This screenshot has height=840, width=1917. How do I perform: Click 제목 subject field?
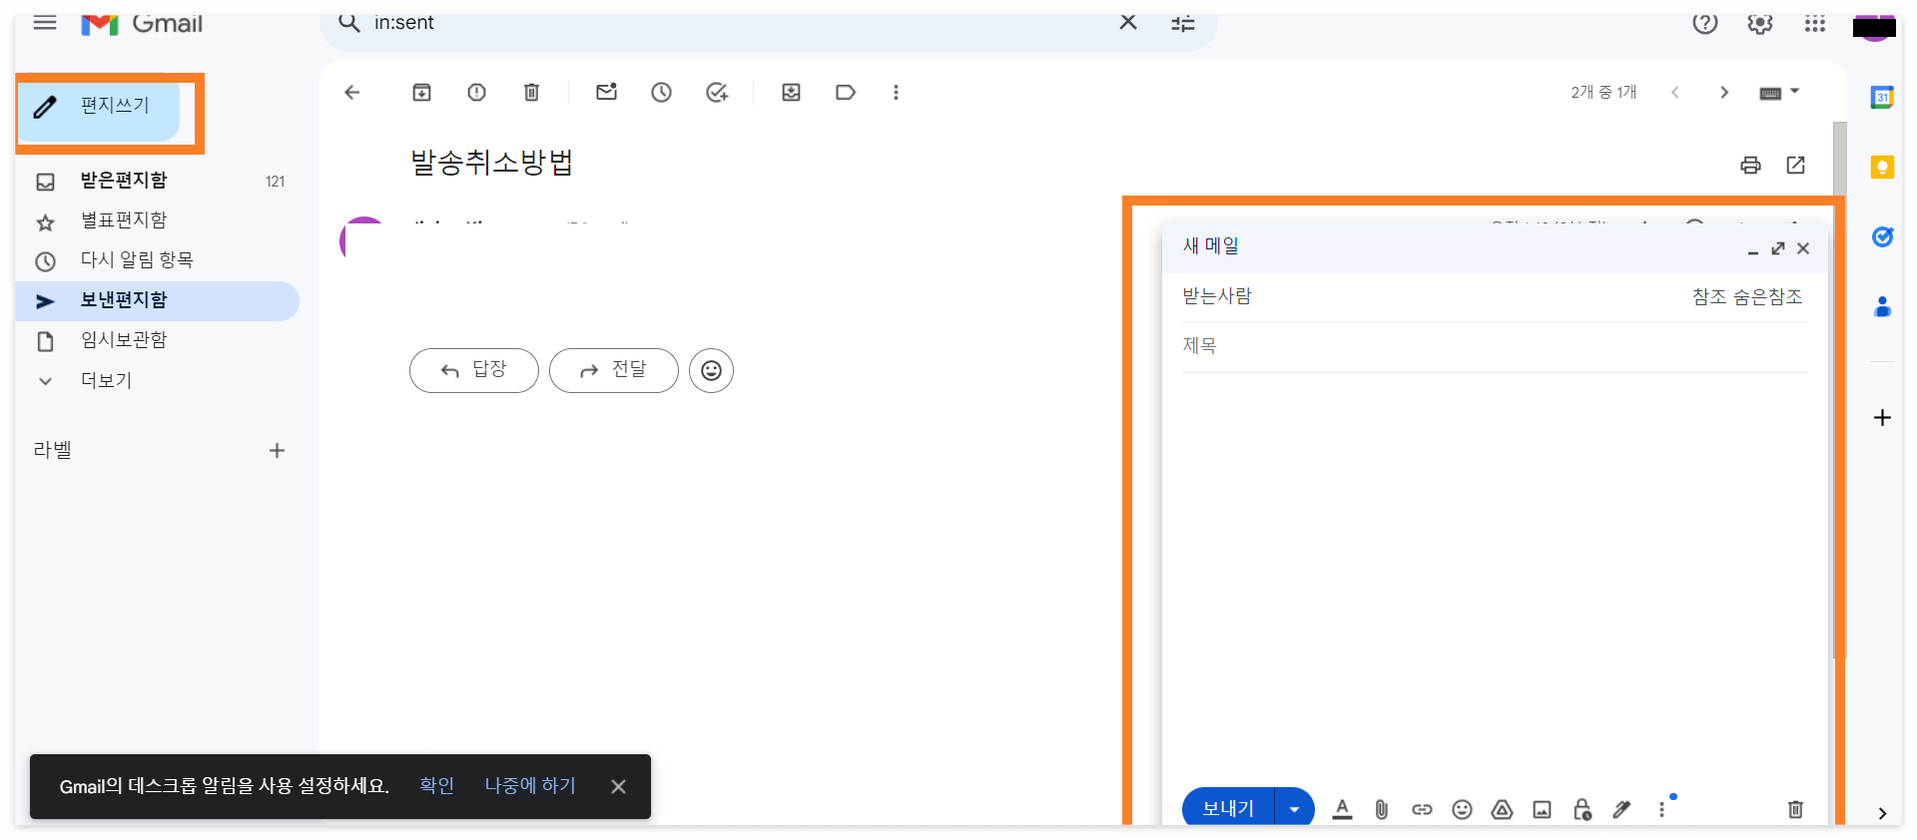1495,347
